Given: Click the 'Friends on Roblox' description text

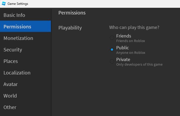Looking at the screenshot, I should 130,41.
